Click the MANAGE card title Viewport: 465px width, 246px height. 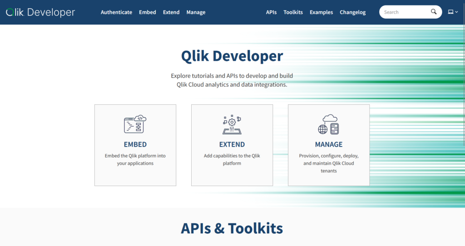328,144
